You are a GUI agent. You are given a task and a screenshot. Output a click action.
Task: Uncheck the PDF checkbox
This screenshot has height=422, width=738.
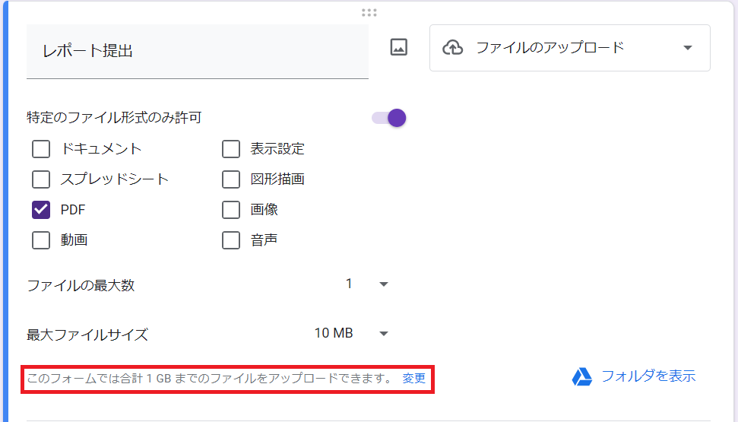click(x=41, y=210)
